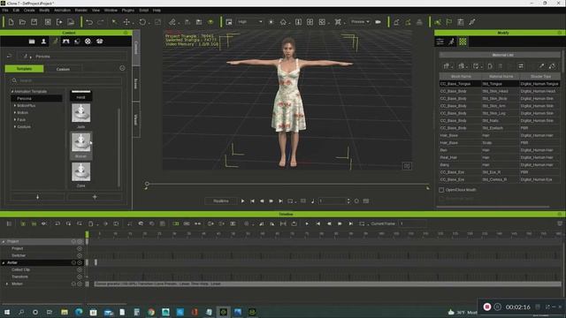Open the Create menu
566x318 pixels.
(29, 10)
